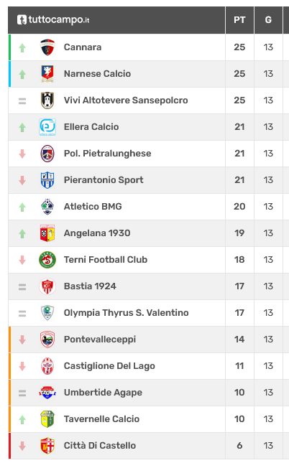Click the green up arrow beside Cannara
This screenshot has width=289, height=463.
click(x=22, y=47)
